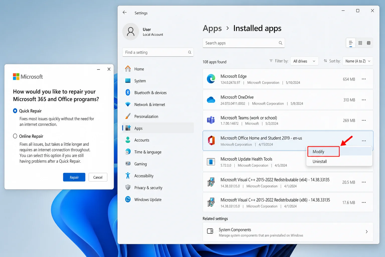This screenshot has height=257, width=385.
Task: Open Privacy & security settings
Action: coord(158,187)
